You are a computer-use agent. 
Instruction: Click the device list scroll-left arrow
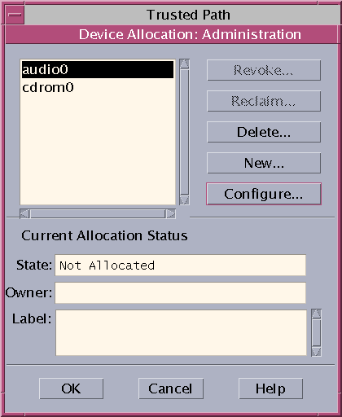point(24,214)
